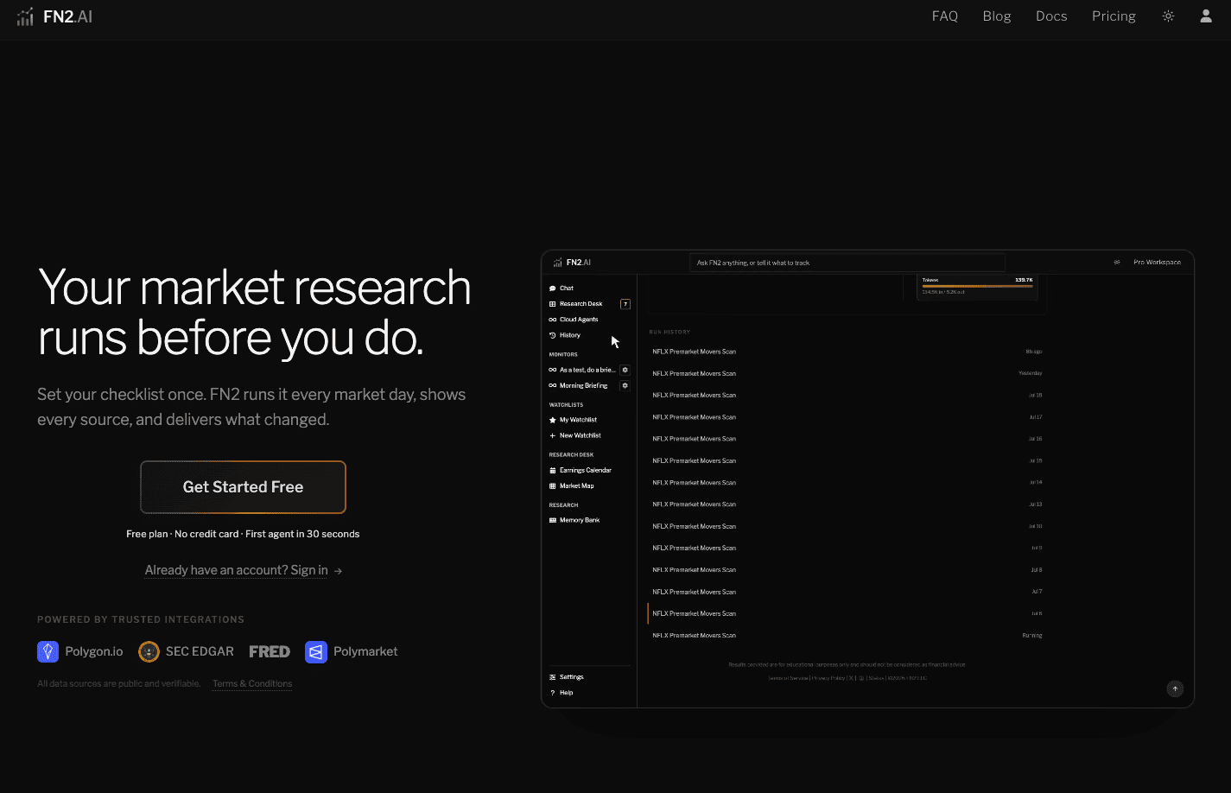Click the RUN HISTORY section heading
This screenshot has width=1231, height=793.
[x=669, y=332]
